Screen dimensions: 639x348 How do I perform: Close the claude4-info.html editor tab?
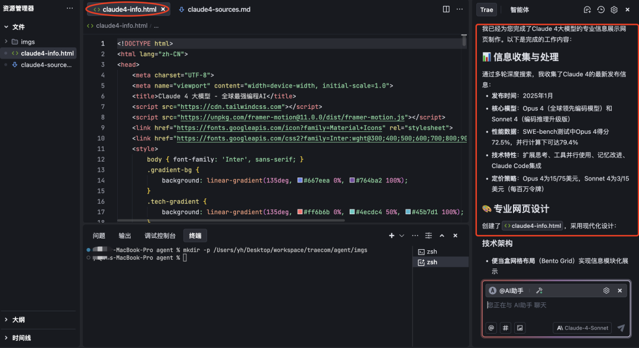click(x=163, y=9)
